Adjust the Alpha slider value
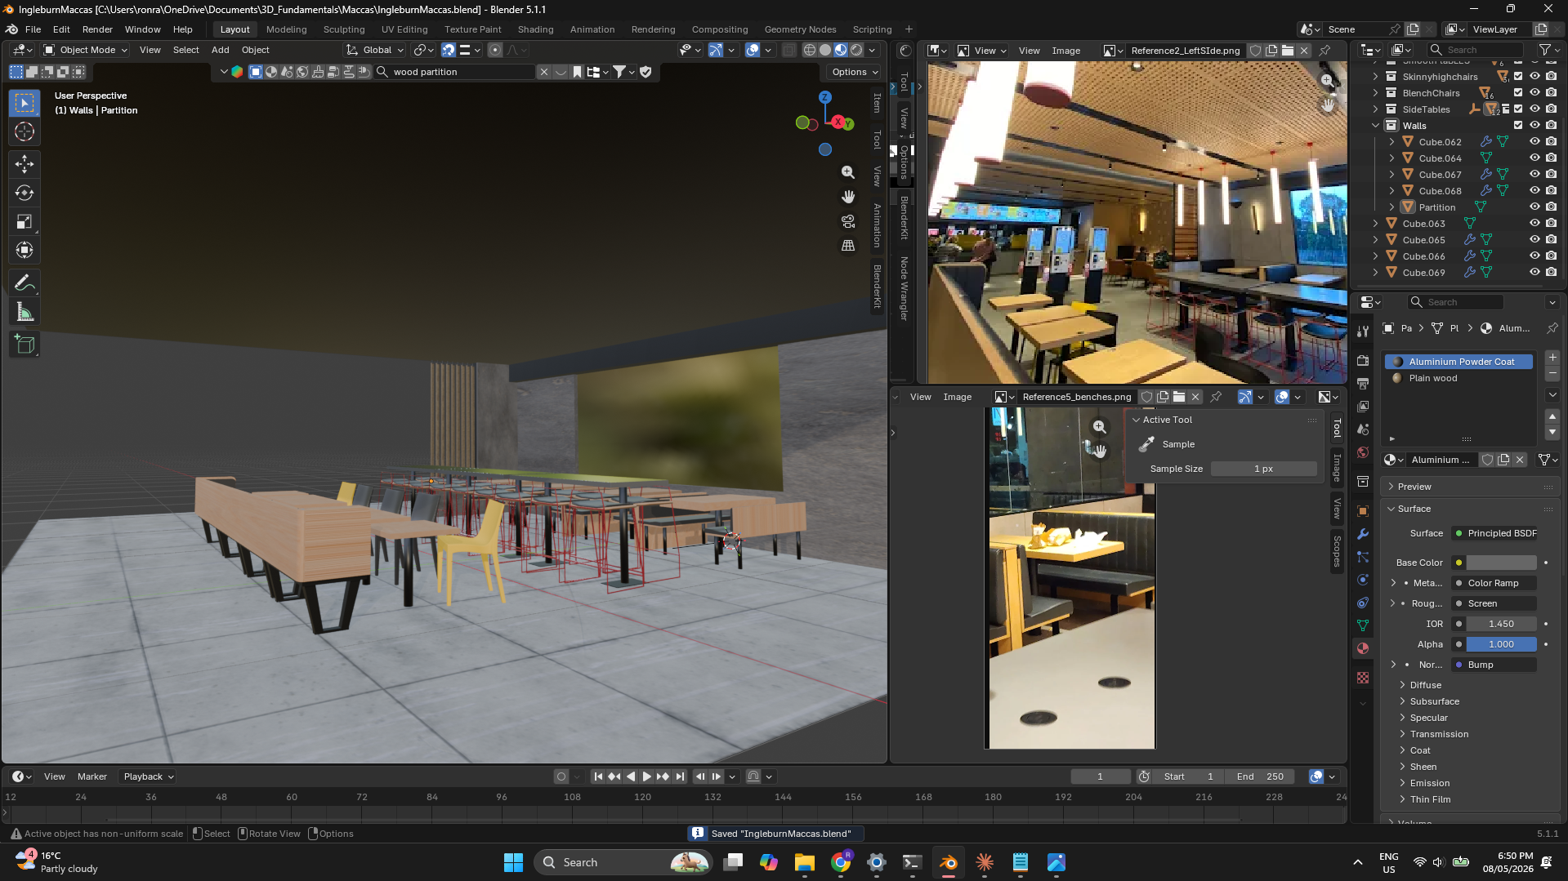 tap(1501, 644)
